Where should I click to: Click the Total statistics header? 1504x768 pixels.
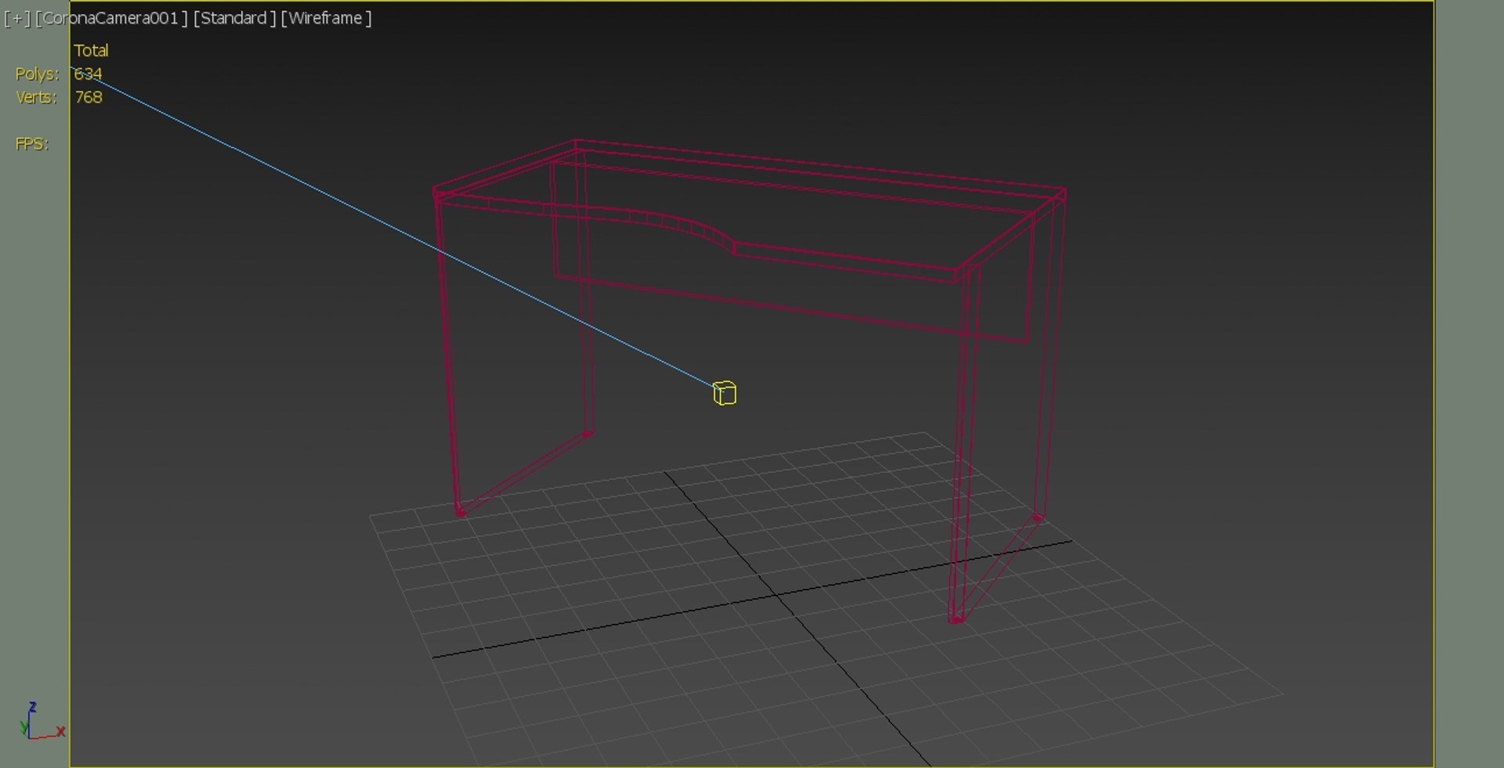coord(91,50)
